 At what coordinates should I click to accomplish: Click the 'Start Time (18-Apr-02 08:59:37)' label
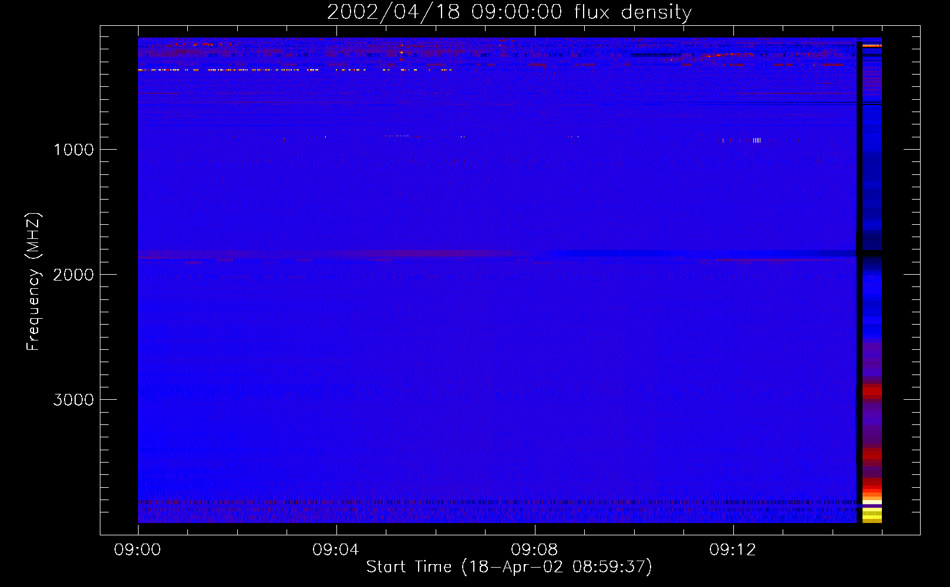click(509, 566)
